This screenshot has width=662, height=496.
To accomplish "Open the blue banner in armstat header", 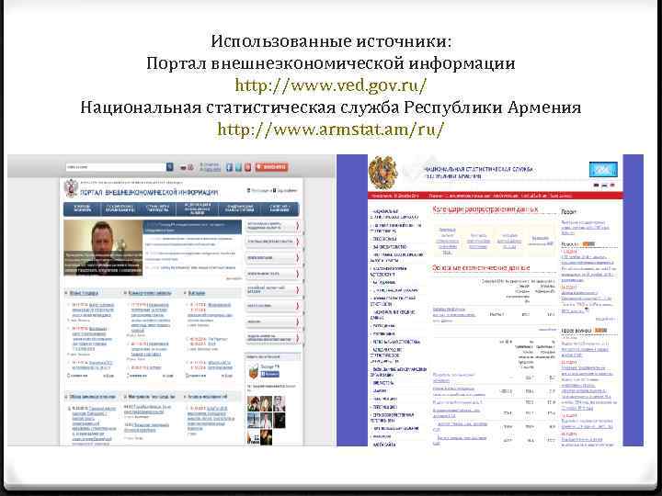I will click(603, 170).
